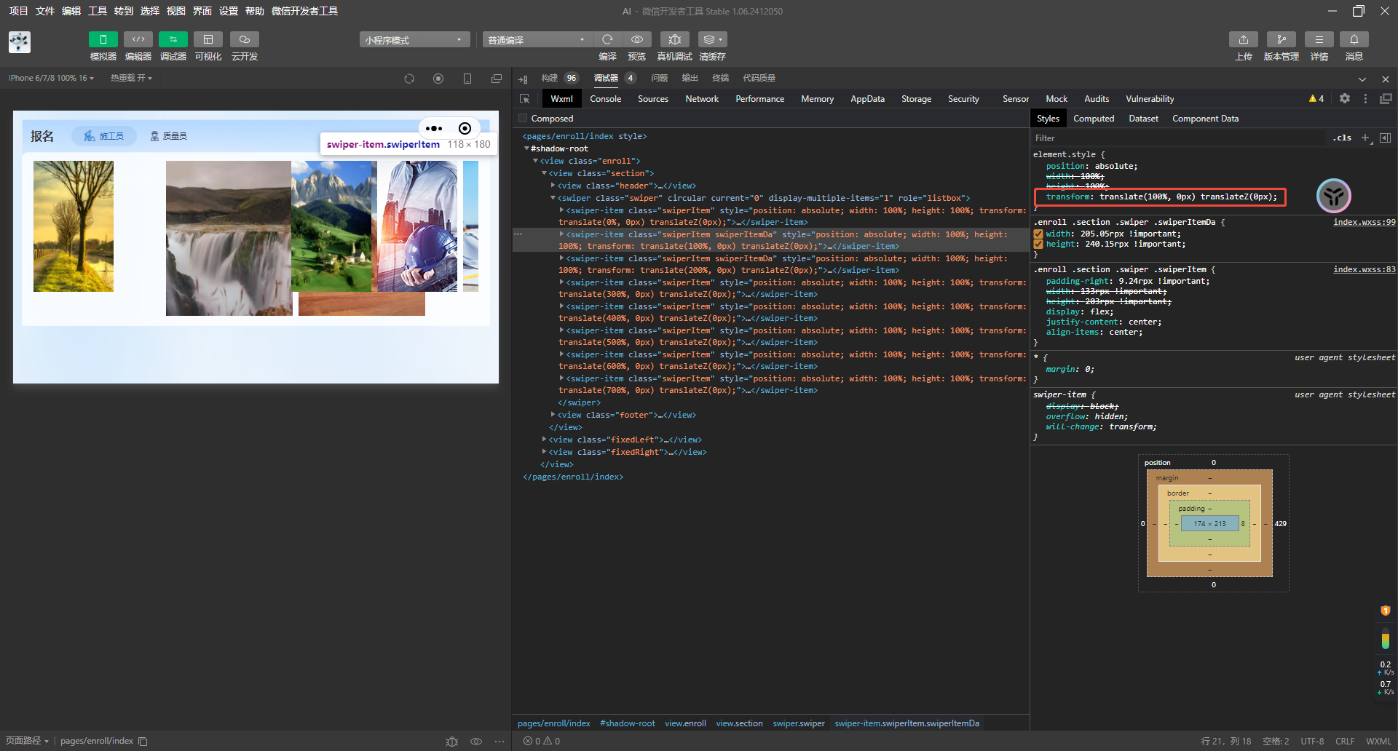Switch to the Computed styles tab

(1094, 119)
